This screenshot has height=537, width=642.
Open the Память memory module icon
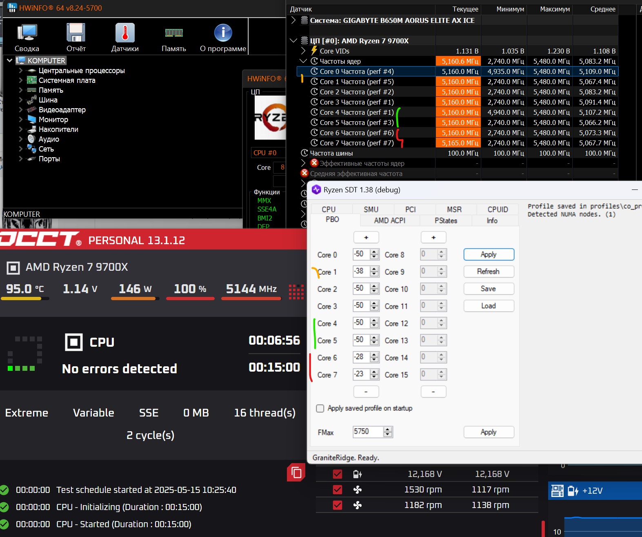pyautogui.click(x=174, y=33)
